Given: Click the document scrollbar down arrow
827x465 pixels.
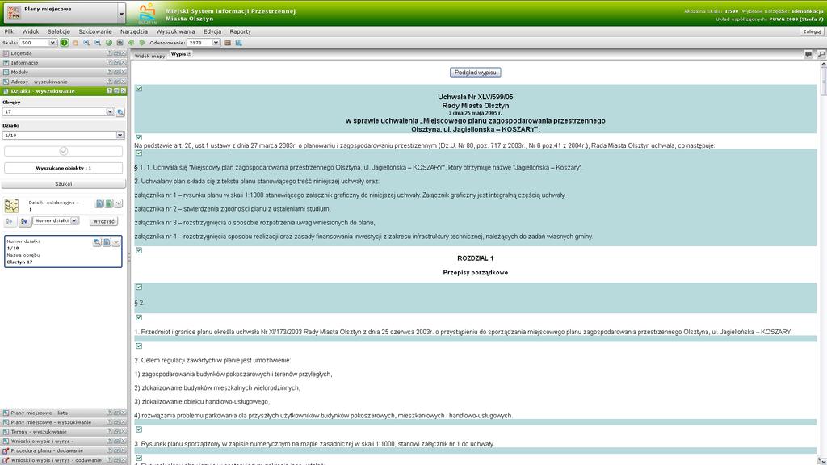Looking at the screenshot, I should pyautogui.click(x=823, y=460).
